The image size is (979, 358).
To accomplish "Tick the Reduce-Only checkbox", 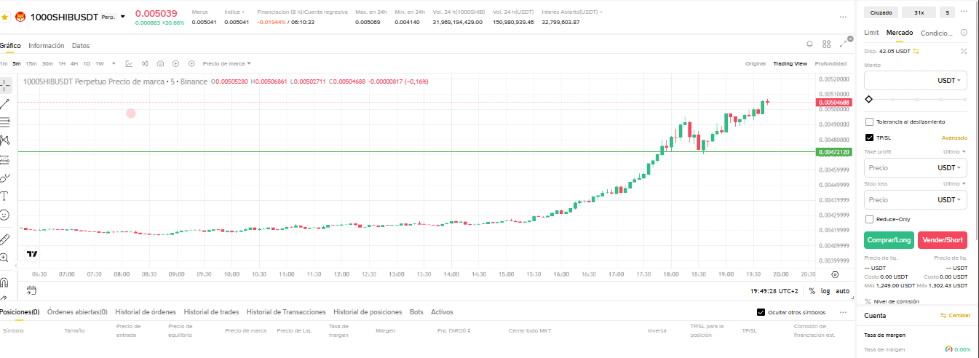I will (x=869, y=219).
